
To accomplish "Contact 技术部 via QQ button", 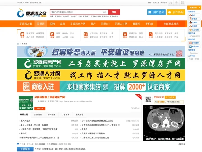I will pyautogui.click(x=194, y=23).
